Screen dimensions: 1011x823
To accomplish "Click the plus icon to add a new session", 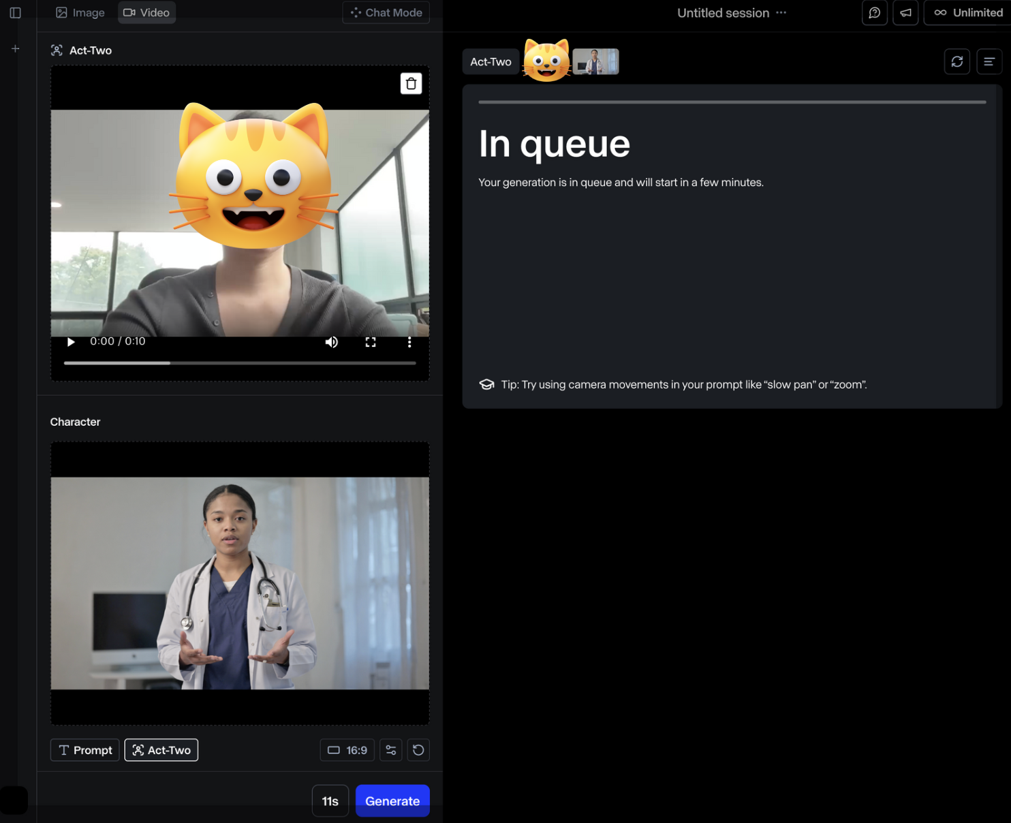I will [x=15, y=48].
